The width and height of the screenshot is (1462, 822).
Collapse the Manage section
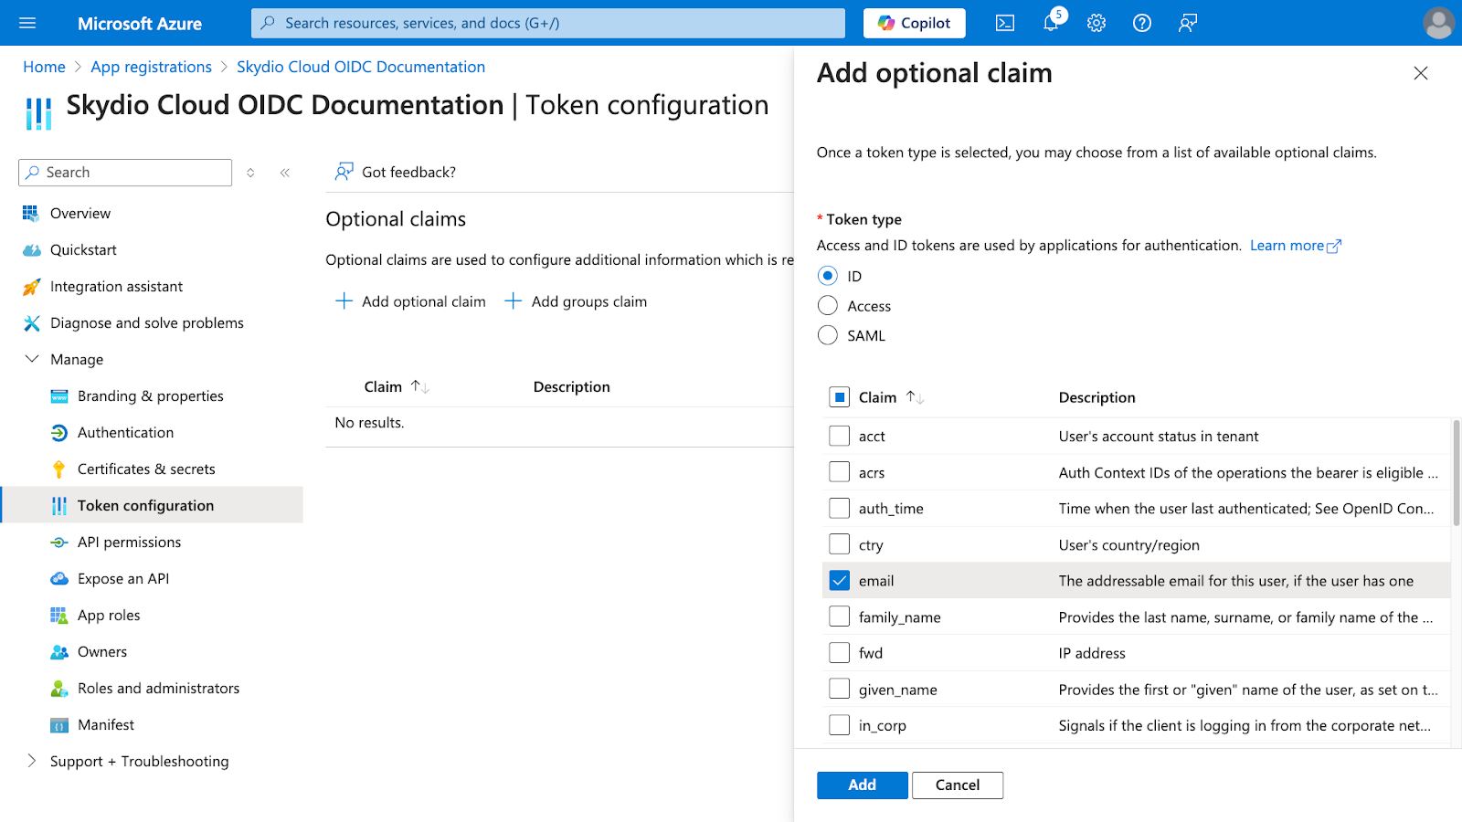32,359
